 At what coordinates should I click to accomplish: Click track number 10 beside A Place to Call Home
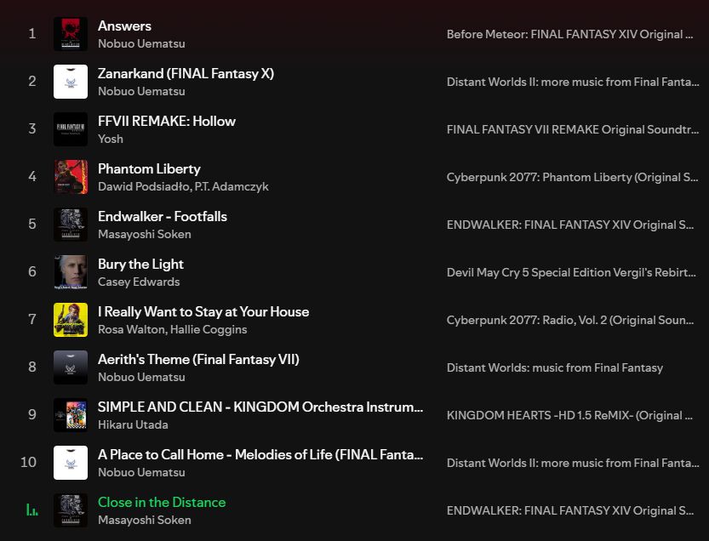pyautogui.click(x=28, y=463)
